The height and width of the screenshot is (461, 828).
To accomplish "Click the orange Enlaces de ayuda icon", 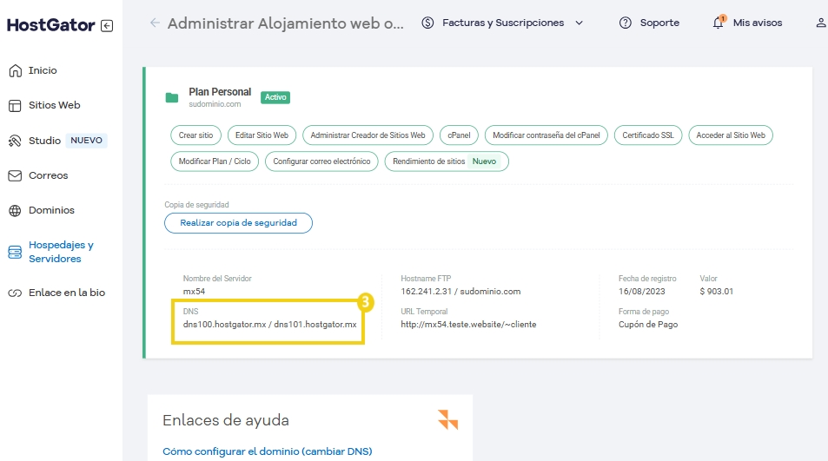I will (x=447, y=420).
